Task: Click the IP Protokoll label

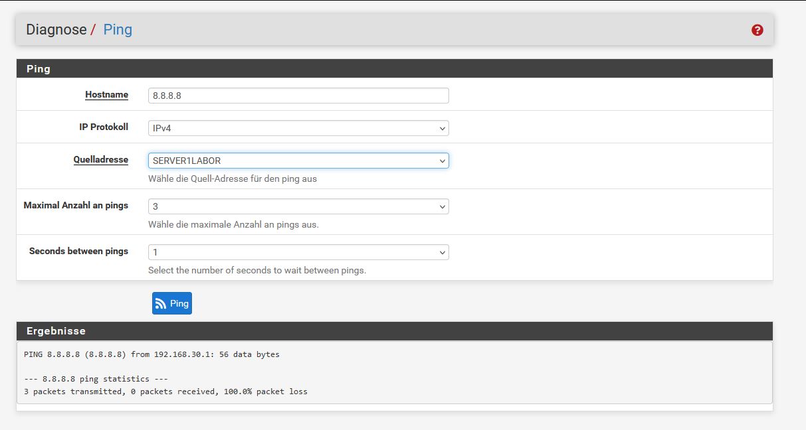Action: [104, 127]
